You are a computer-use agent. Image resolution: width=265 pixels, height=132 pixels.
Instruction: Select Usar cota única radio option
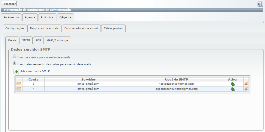[x=14, y=57]
